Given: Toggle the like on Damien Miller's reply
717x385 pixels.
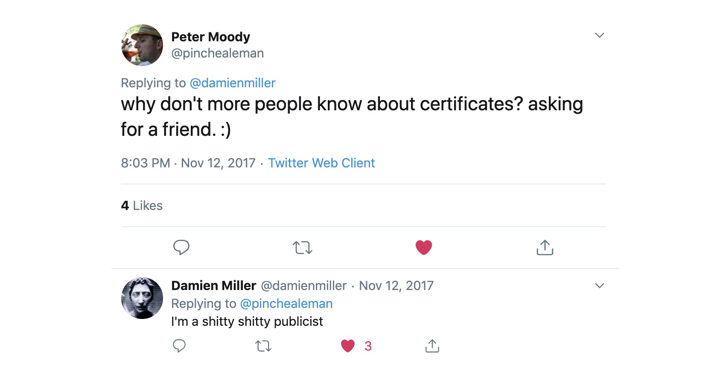Looking at the screenshot, I should [x=348, y=346].
